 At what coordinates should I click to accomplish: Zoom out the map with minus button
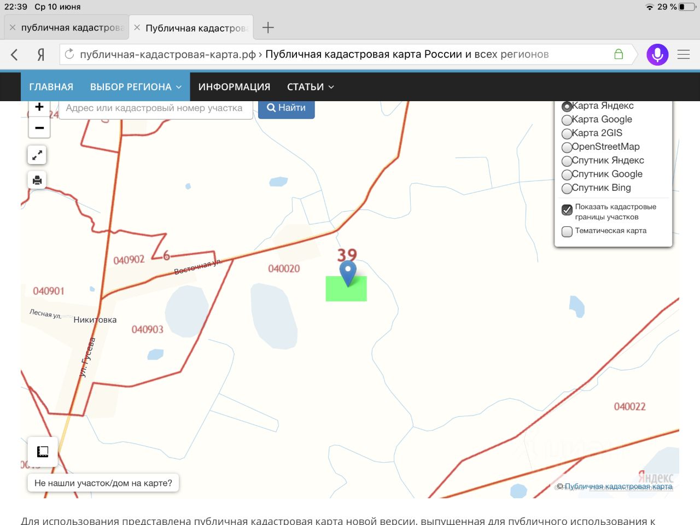39,127
